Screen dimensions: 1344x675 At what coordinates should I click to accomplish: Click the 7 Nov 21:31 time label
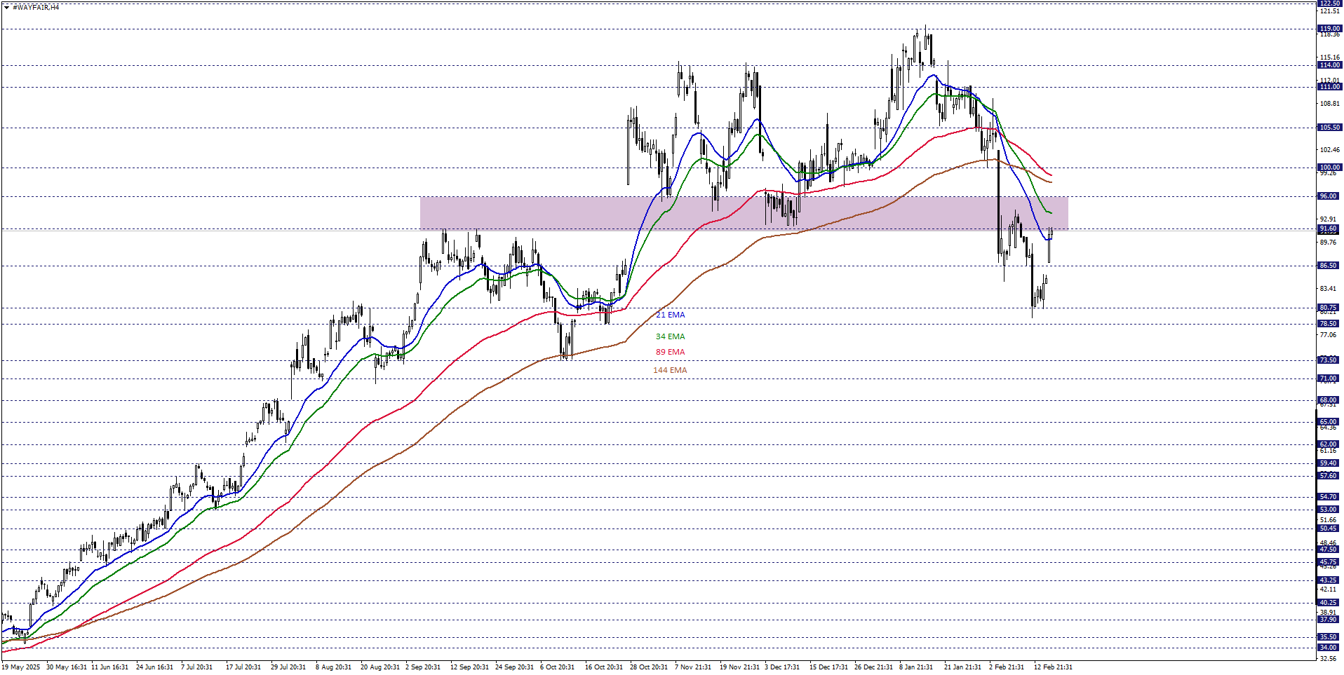[692, 667]
